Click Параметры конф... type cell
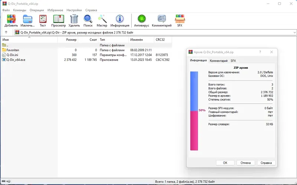The image size is (297, 185). 113,55
